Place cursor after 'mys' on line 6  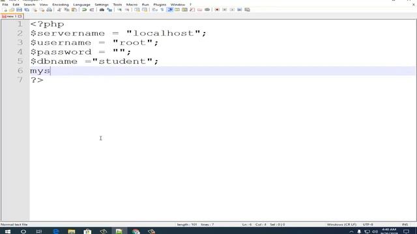(51, 71)
